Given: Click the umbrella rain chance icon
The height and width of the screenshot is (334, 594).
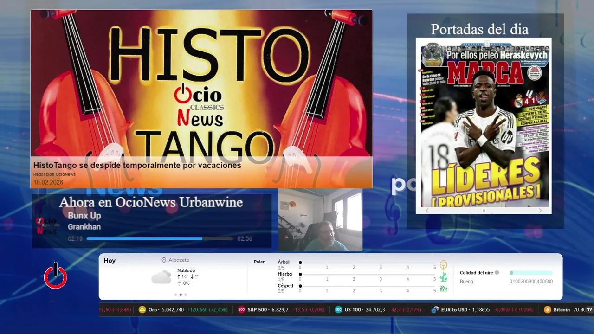Looking at the screenshot, I should 179,283.
